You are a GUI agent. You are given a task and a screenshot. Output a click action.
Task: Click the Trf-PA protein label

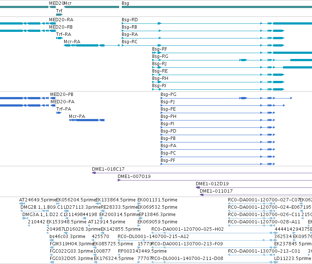[64, 109]
